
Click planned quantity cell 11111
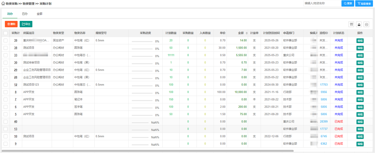point(171,55)
